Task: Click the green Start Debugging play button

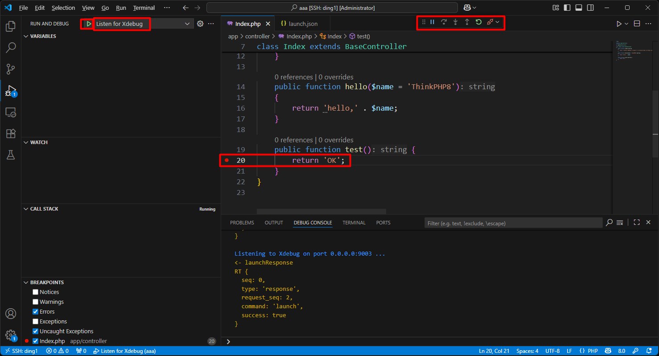Action: (89, 24)
